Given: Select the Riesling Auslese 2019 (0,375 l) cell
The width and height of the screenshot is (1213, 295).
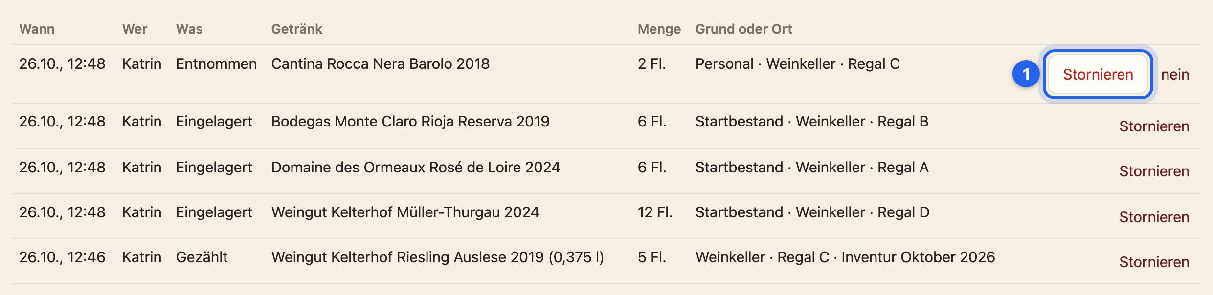Looking at the screenshot, I should 438,257.
